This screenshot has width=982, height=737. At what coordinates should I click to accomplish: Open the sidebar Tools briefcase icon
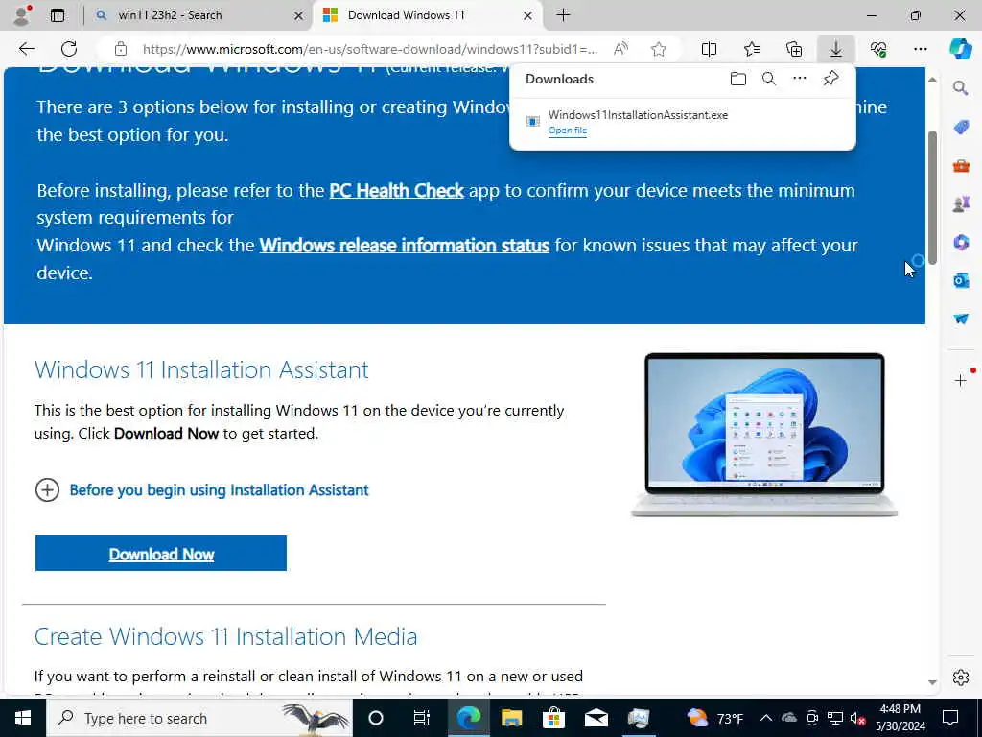point(961,166)
